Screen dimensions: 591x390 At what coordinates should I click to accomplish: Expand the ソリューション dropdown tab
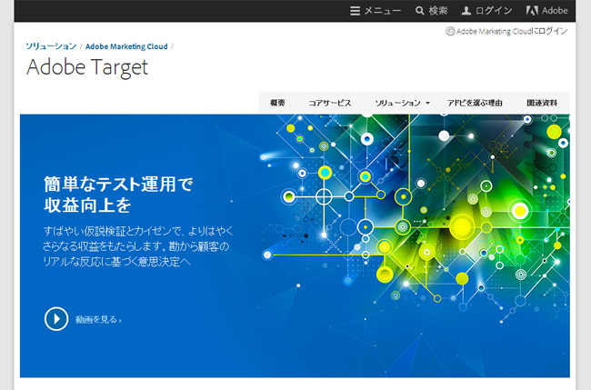(x=402, y=103)
